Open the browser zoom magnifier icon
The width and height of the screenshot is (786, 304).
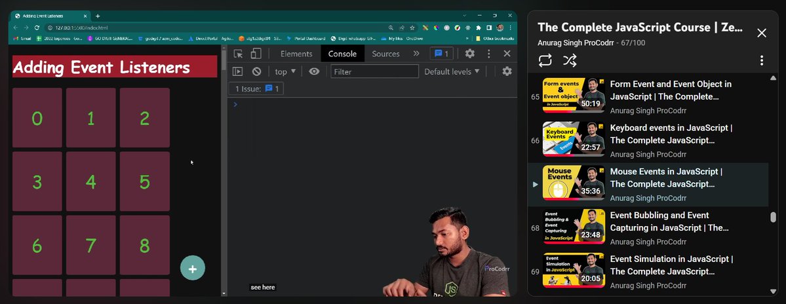point(391,28)
